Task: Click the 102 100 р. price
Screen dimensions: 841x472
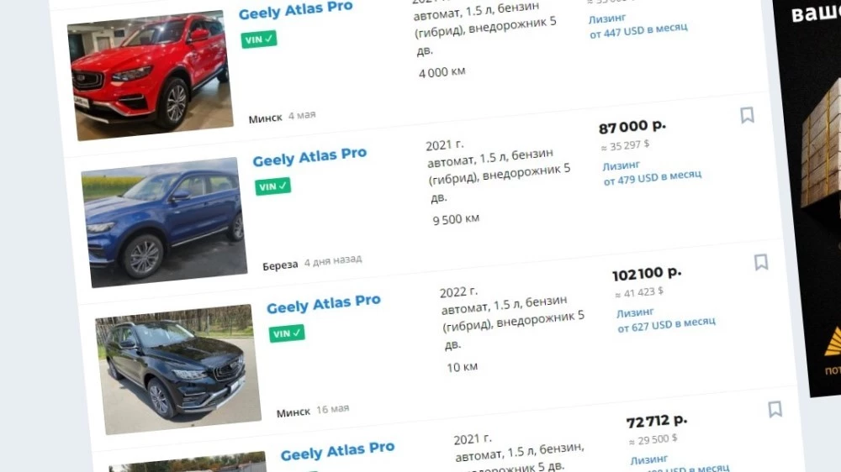Action: (x=647, y=274)
